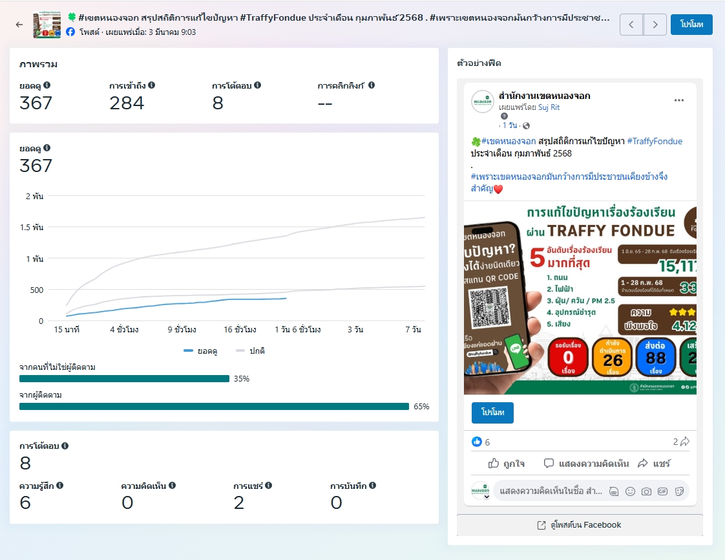This screenshot has width=725, height=560.
Task: View the 2 shares count
Action: coord(681,442)
